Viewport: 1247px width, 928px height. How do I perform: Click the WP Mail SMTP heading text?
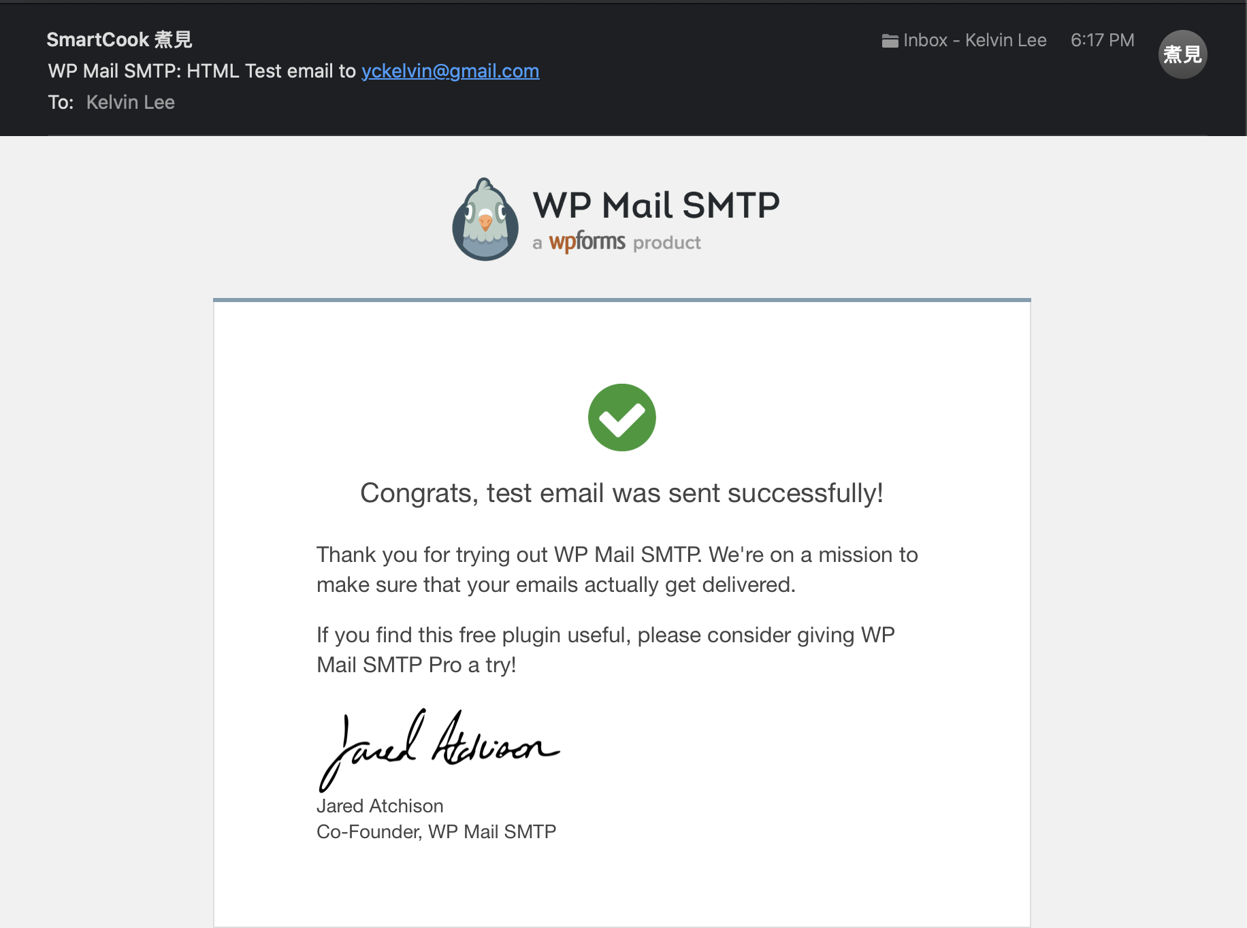pyautogui.click(x=656, y=205)
